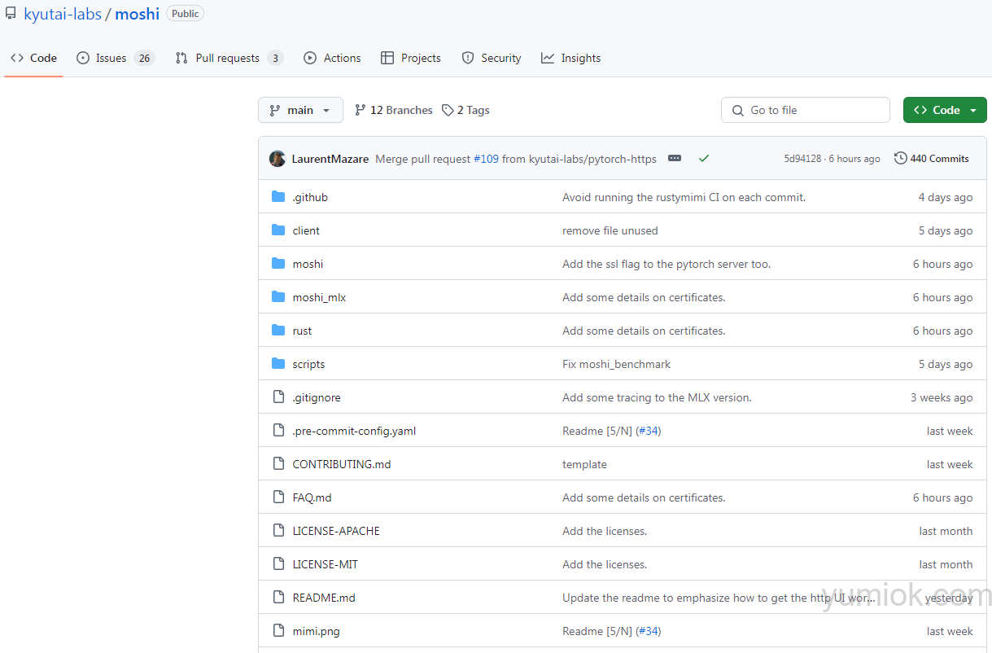Image resolution: width=992 pixels, height=653 pixels.
Task: View the 2 Tags icon link
Action: click(448, 110)
